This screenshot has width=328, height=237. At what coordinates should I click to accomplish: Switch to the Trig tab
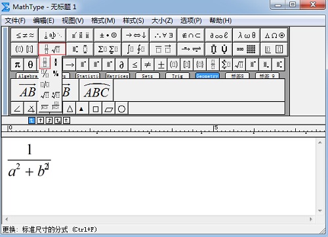[177, 75]
